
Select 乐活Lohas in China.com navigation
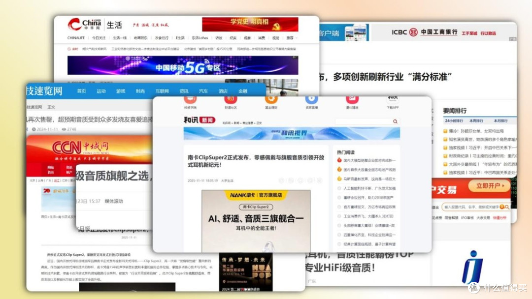coord(200,38)
